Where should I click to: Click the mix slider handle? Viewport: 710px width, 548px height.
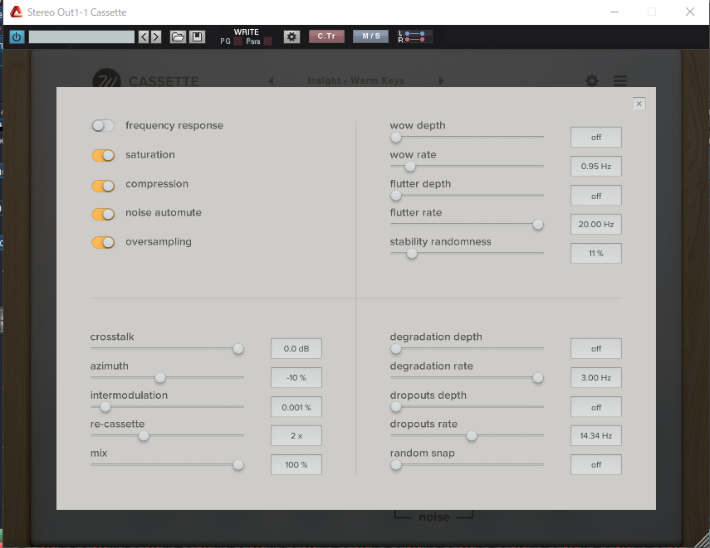[238, 465]
